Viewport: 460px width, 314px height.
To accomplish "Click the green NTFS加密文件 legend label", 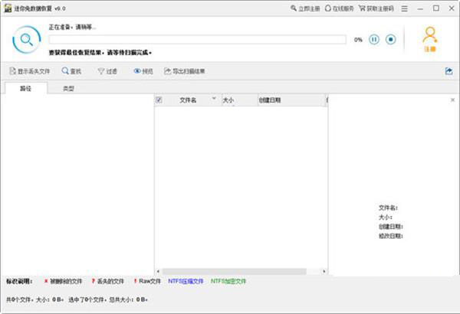I will click(x=228, y=281).
